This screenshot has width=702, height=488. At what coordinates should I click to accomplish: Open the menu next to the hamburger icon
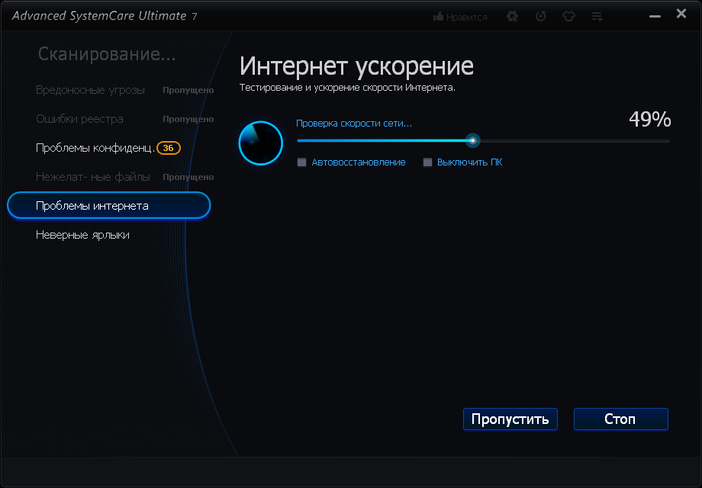click(597, 15)
